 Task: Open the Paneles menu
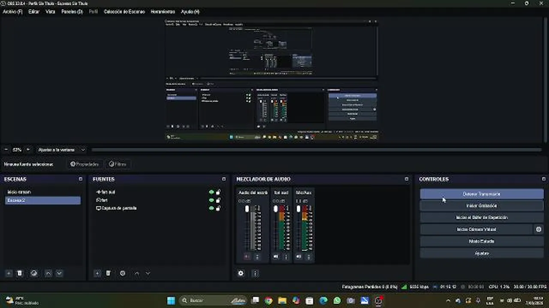point(72,12)
